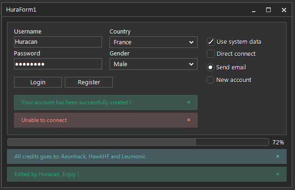295x190 pixels.
Task: Click the green account created message text
Action: tap(76, 102)
